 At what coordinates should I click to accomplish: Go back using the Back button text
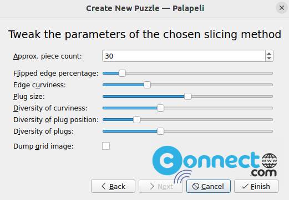coord(117,187)
